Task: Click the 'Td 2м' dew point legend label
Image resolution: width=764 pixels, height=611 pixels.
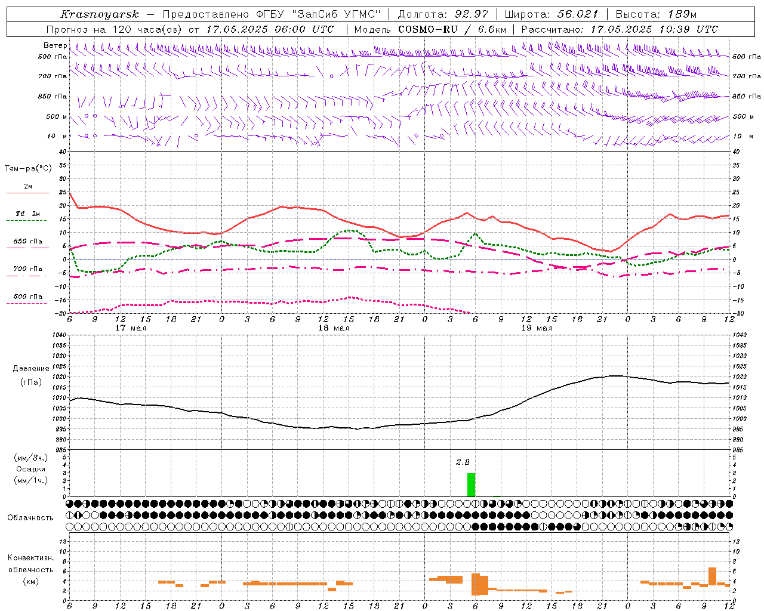Action: [x=28, y=214]
